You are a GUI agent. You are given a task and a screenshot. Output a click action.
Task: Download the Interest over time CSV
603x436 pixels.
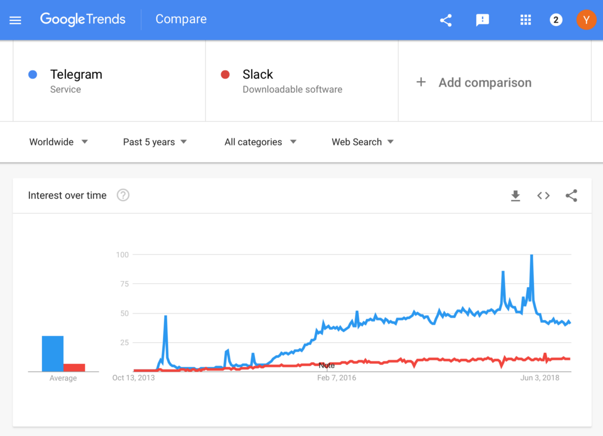[x=516, y=196]
